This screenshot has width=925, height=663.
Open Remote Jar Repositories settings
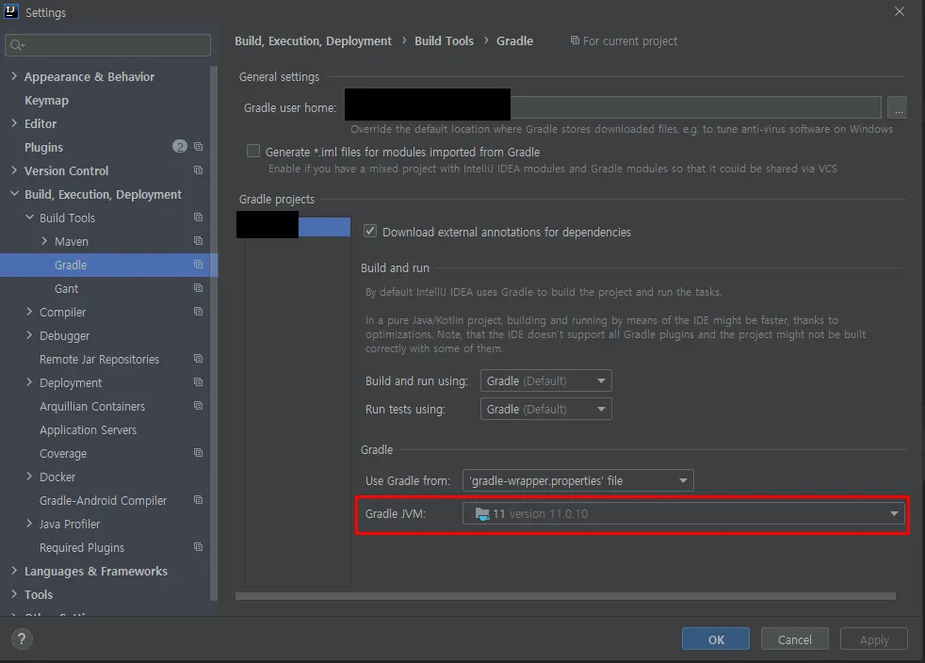[99, 359]
